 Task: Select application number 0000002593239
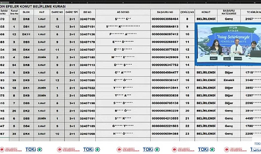[x=165, y=111]
